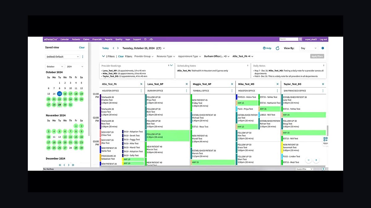
Task: Open the Financials menu
Action: tap(97, 39)
